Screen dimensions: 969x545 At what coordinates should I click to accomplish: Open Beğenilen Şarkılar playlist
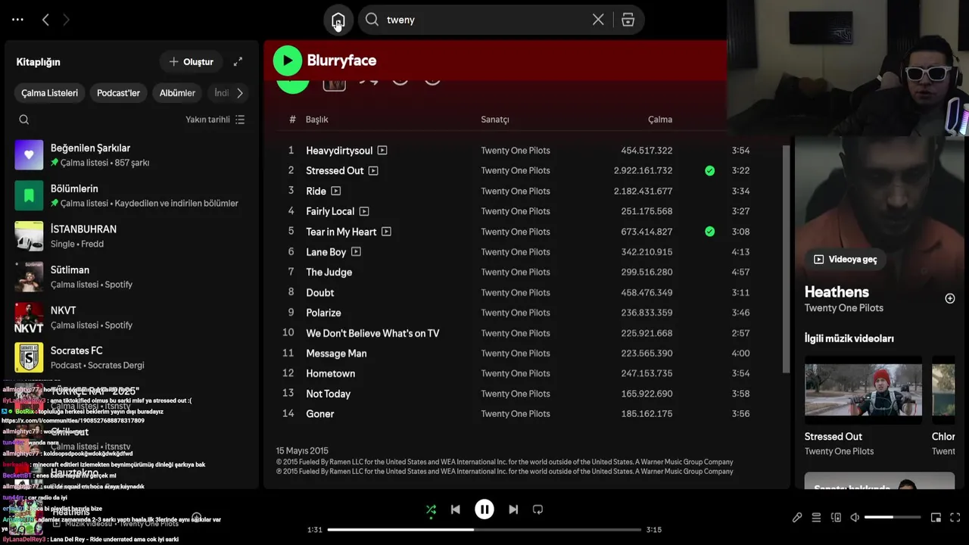tap(131, 155)
